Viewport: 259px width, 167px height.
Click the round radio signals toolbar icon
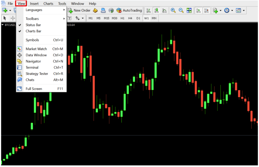tap(111, 10)
